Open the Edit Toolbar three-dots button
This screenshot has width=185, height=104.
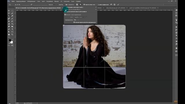click(x=9, y=37)
